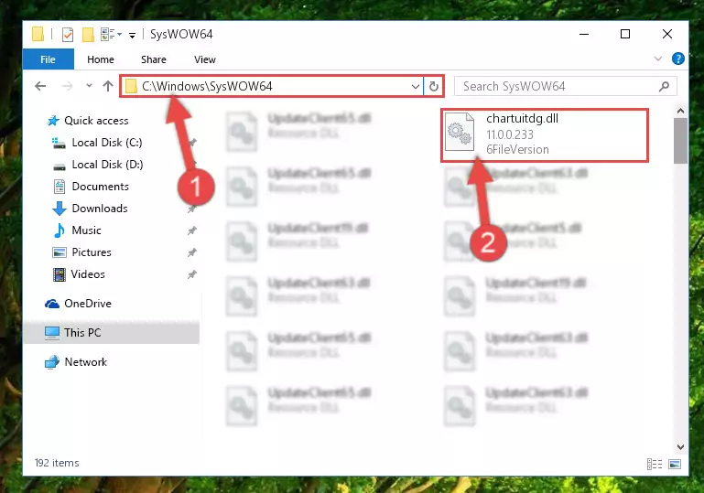This screenshot has height=493, width=704.
Task: Click the address bar path C:\Windows\SysWOW64
Action: [x=207, y=86]
